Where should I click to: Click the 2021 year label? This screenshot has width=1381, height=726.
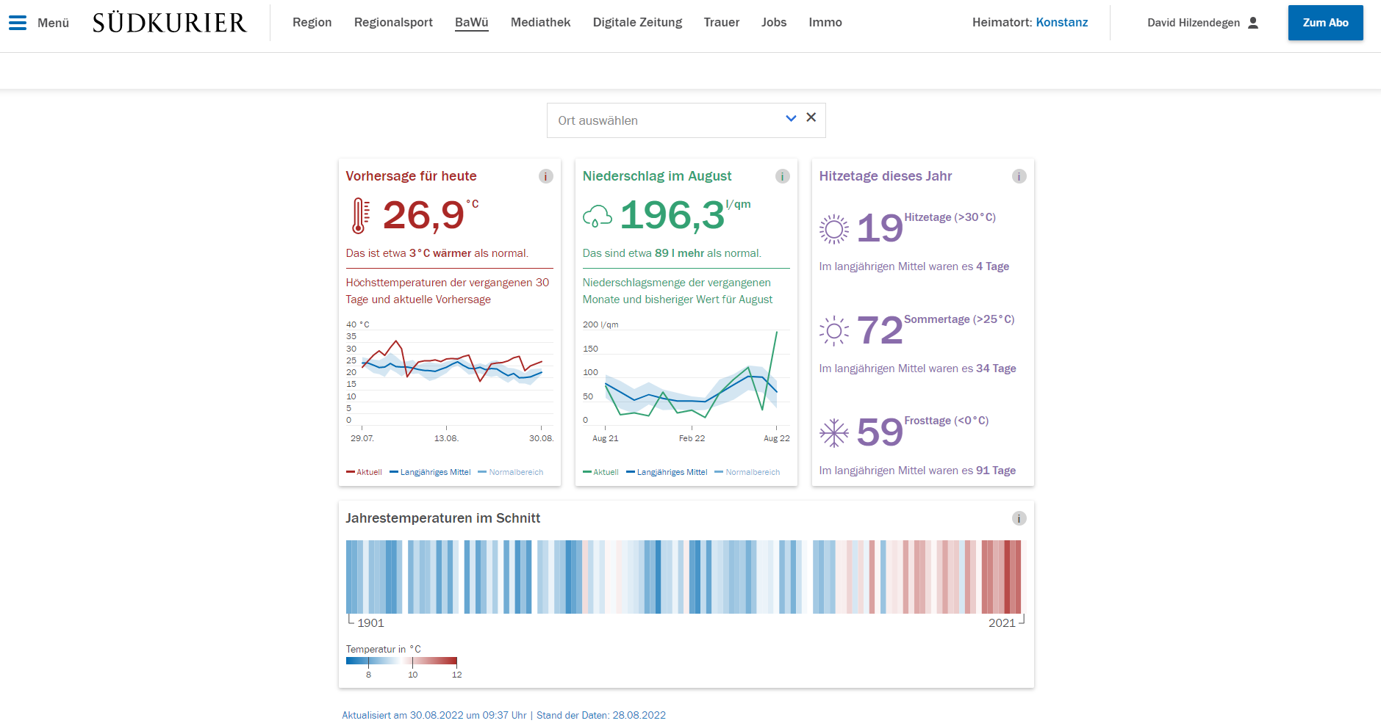[1002, 623]
